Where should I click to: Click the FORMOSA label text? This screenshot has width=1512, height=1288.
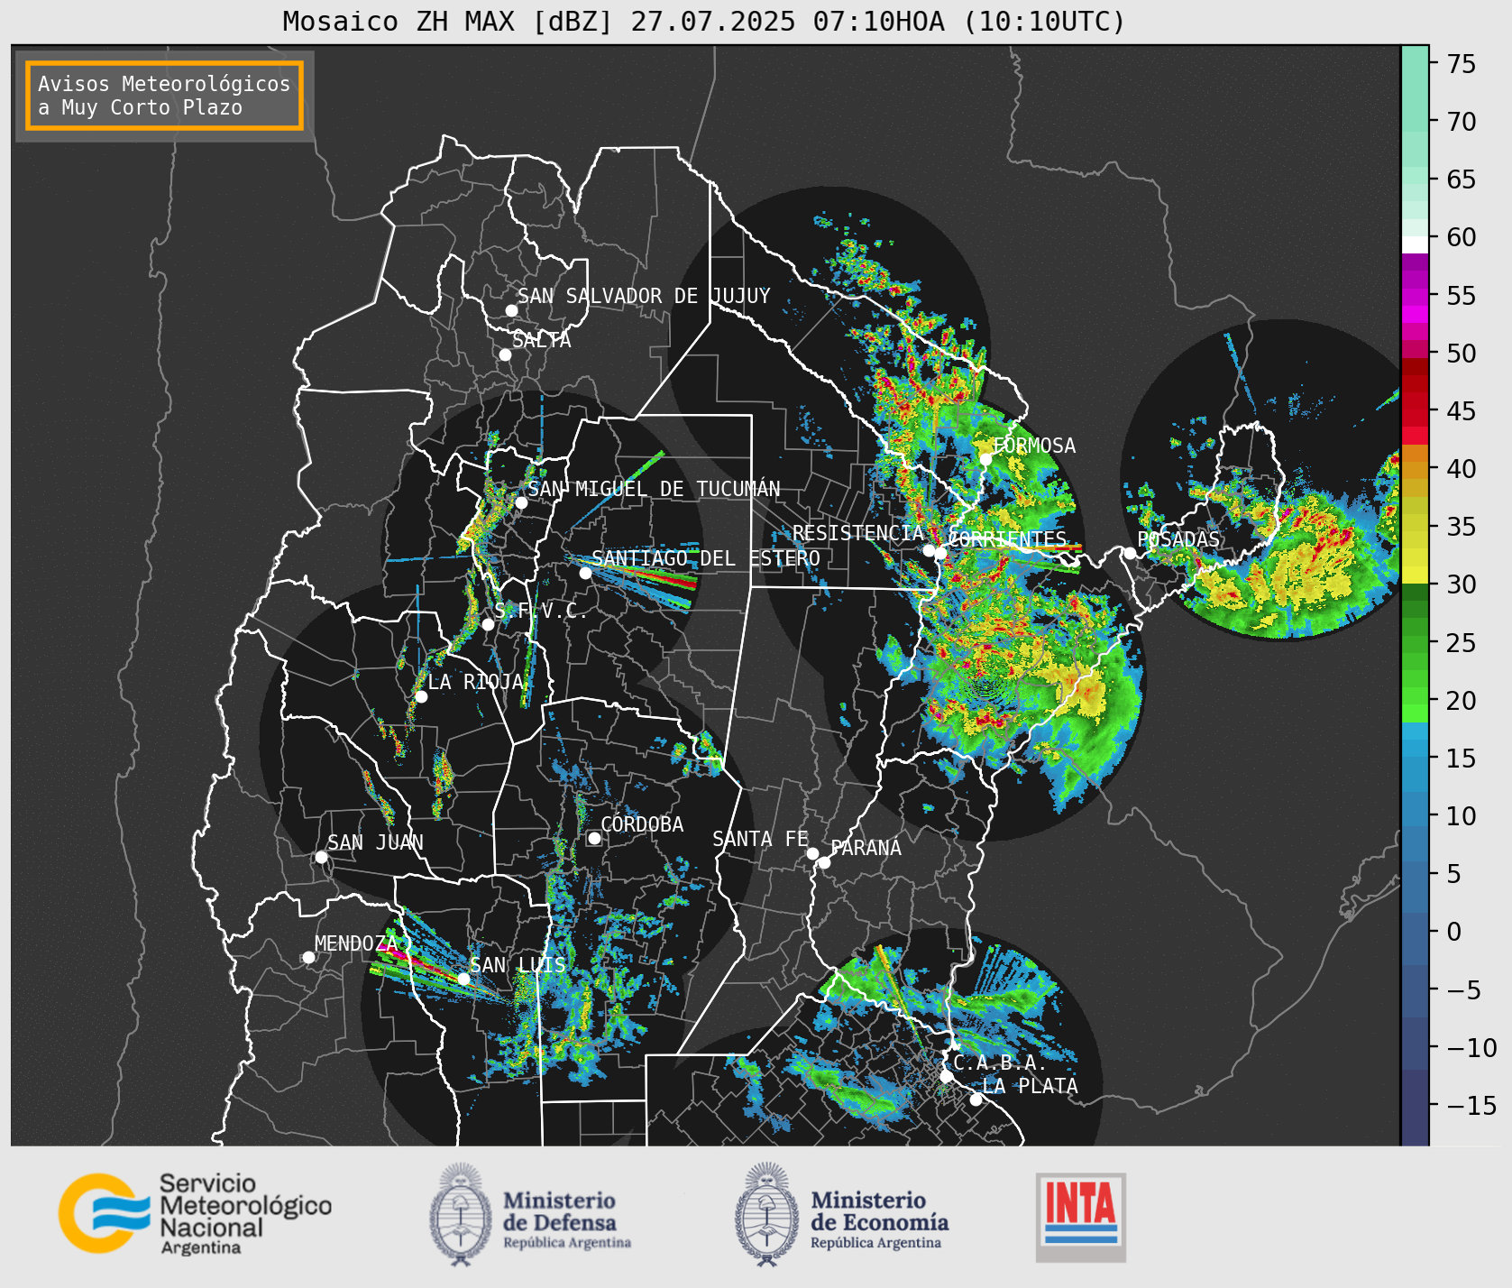(1034, 446)
